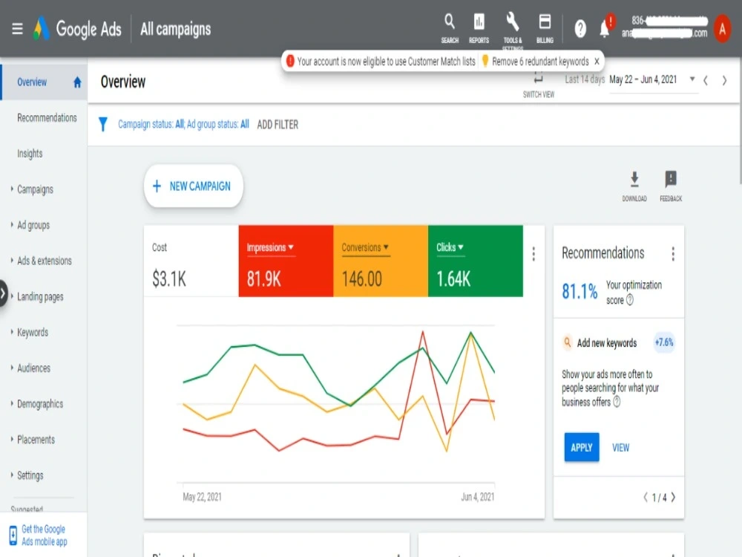742x557 pixels.
Task: Click the page vertical scrollbar
Action: point(740,122)
